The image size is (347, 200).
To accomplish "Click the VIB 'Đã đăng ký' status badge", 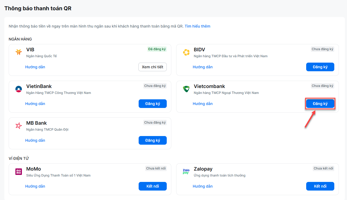I will click(x=157, y=49).
